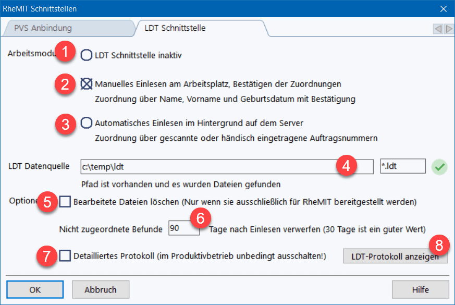This screenshot has height=305, width=455.
Task: Select the LDT Schnittstelle tab
Action: pos(175,28)
